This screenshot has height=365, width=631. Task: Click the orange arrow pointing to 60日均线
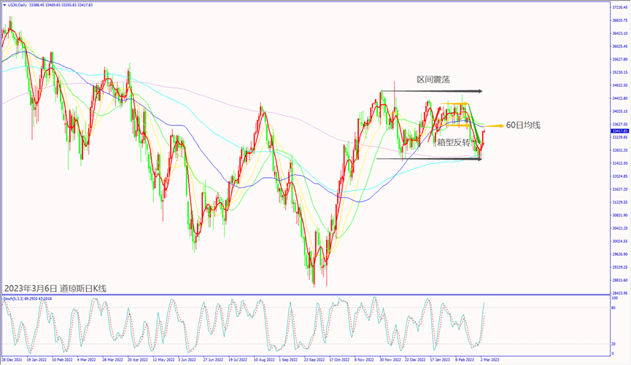click(494, 125)
